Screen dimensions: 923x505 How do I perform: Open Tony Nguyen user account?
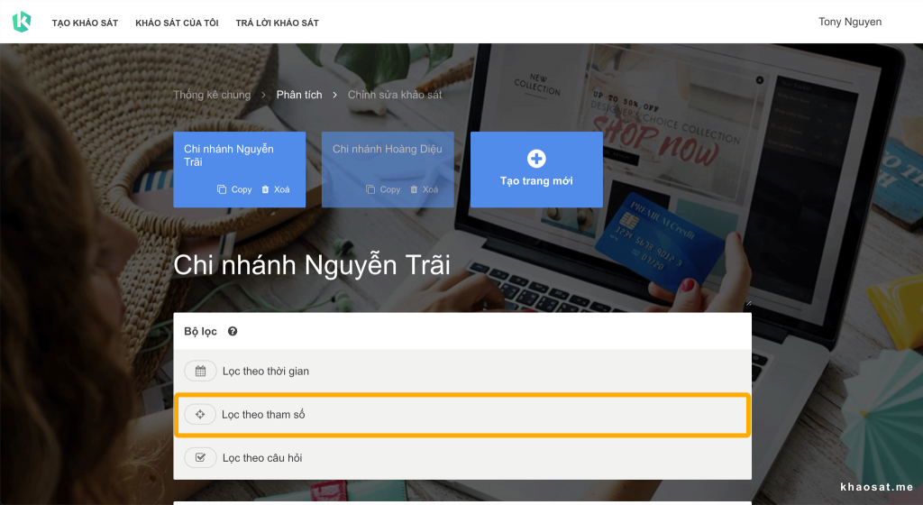(849, 22)
